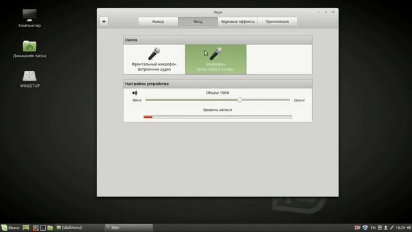The image size is (412, 232).
Task: Click the removable drives tray icon
Action: (380, 227)
